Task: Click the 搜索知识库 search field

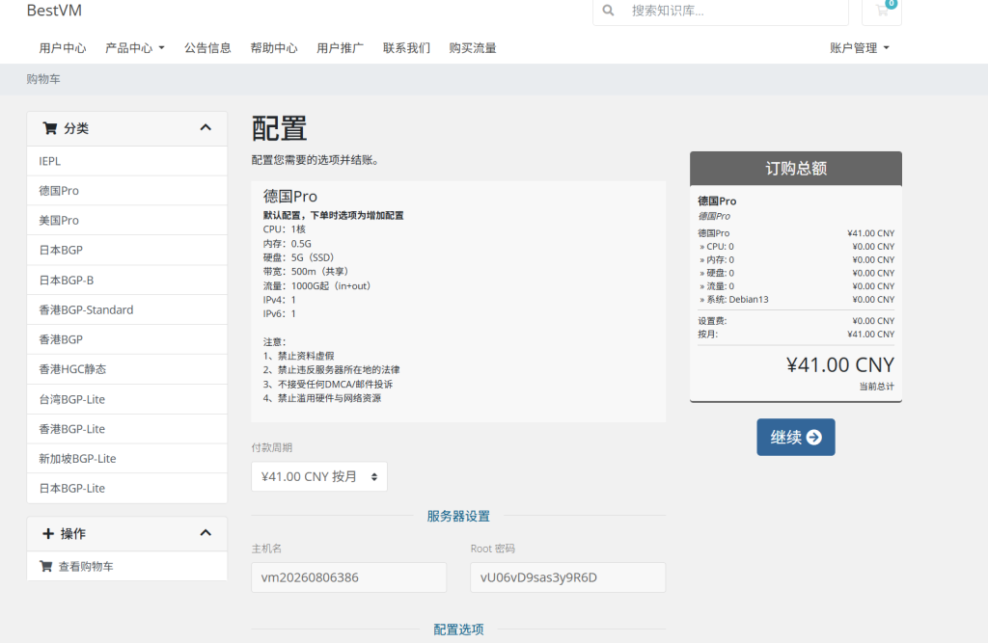Action: [734, 11]
